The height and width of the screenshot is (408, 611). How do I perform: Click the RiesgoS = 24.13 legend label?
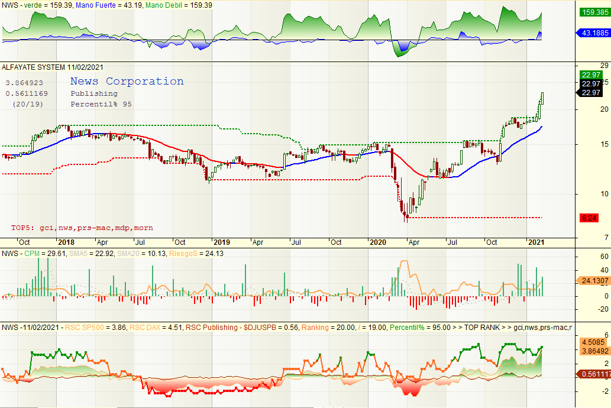pyautogui.click(x=196, y=253)
